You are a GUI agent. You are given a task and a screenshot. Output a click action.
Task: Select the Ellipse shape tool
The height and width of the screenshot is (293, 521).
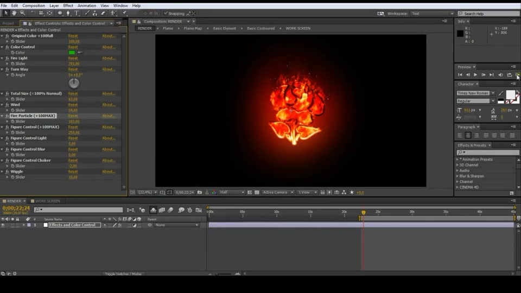pos(60,13)
